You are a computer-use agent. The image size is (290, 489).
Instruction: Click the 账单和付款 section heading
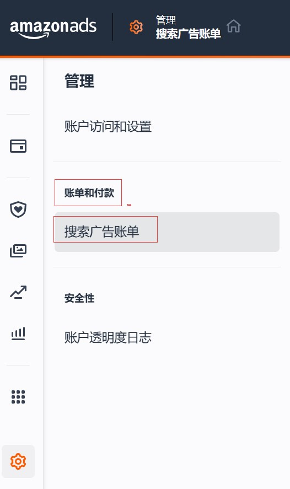pos(89,193)
